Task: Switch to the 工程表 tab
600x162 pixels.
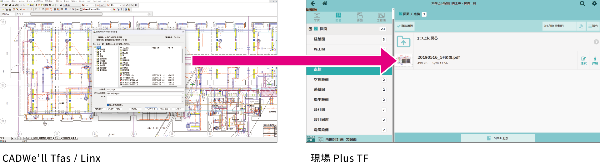Action: coord(381,17)
